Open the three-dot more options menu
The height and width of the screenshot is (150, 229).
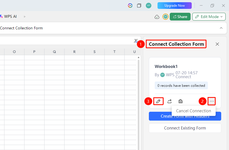212,101
